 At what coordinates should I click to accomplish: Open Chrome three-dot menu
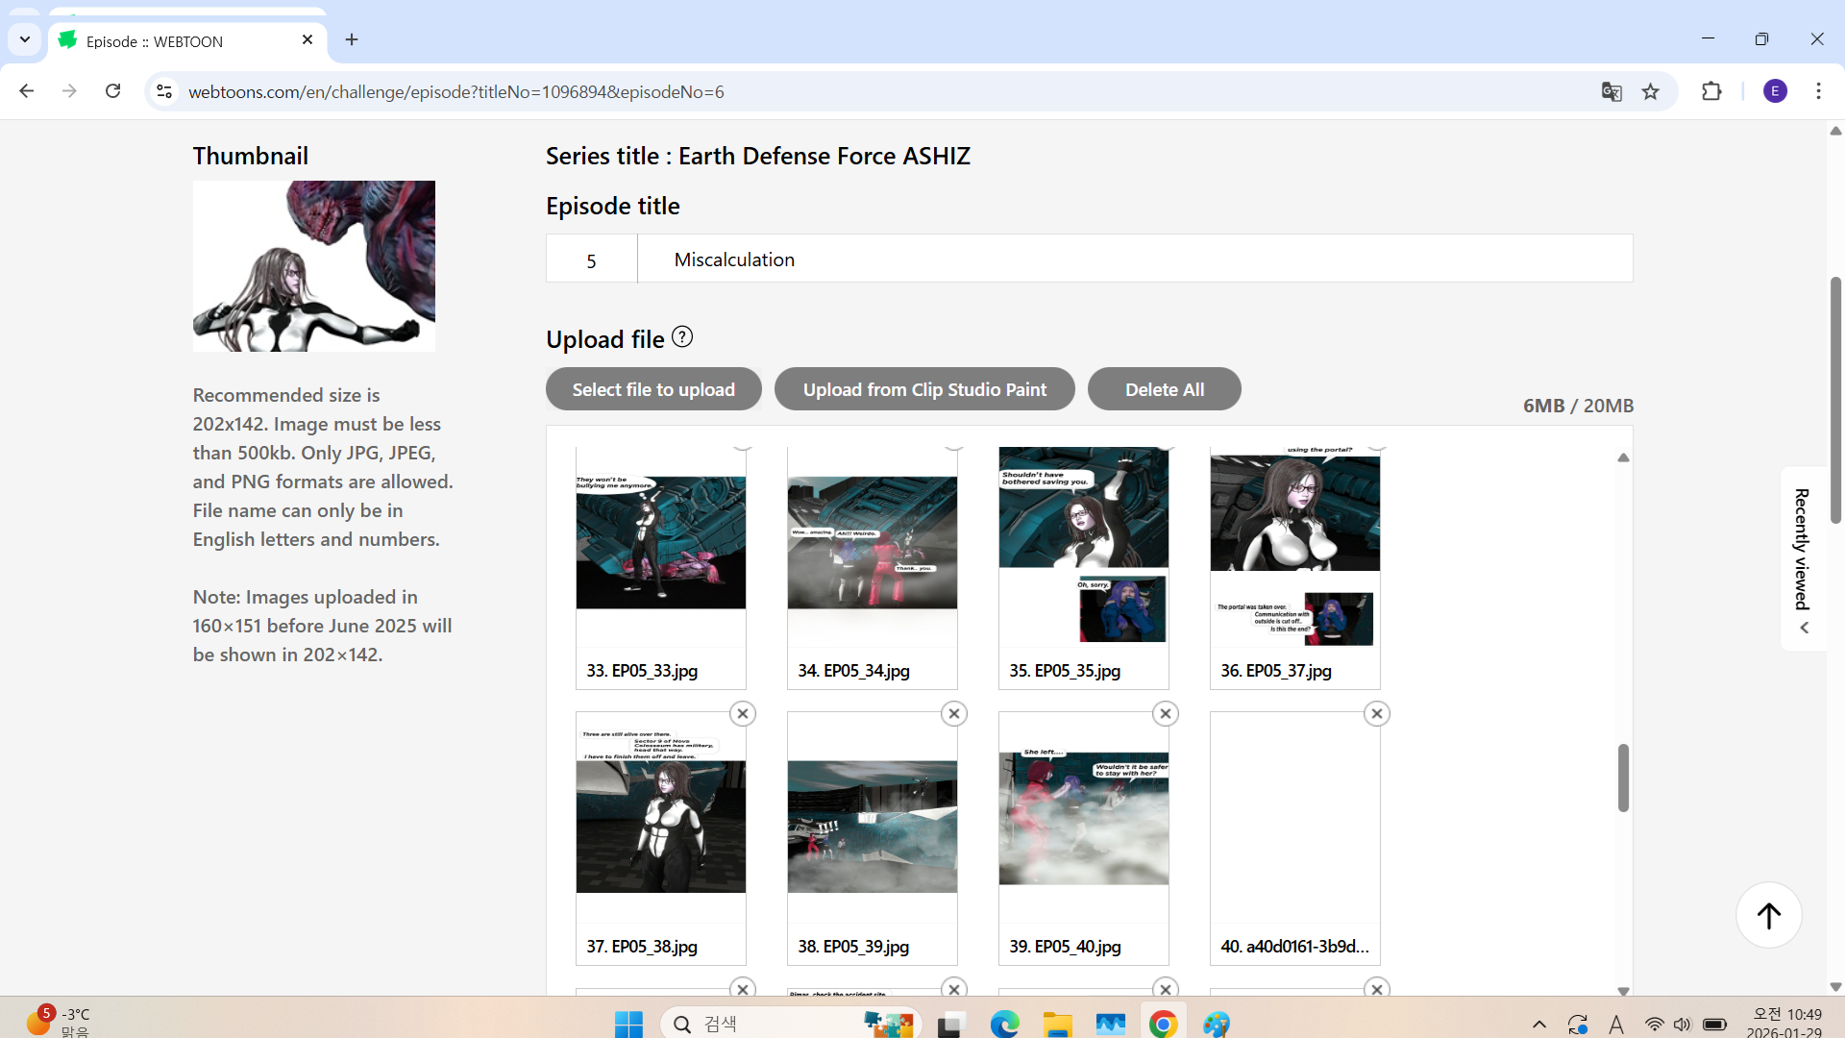click(1818, 91)
